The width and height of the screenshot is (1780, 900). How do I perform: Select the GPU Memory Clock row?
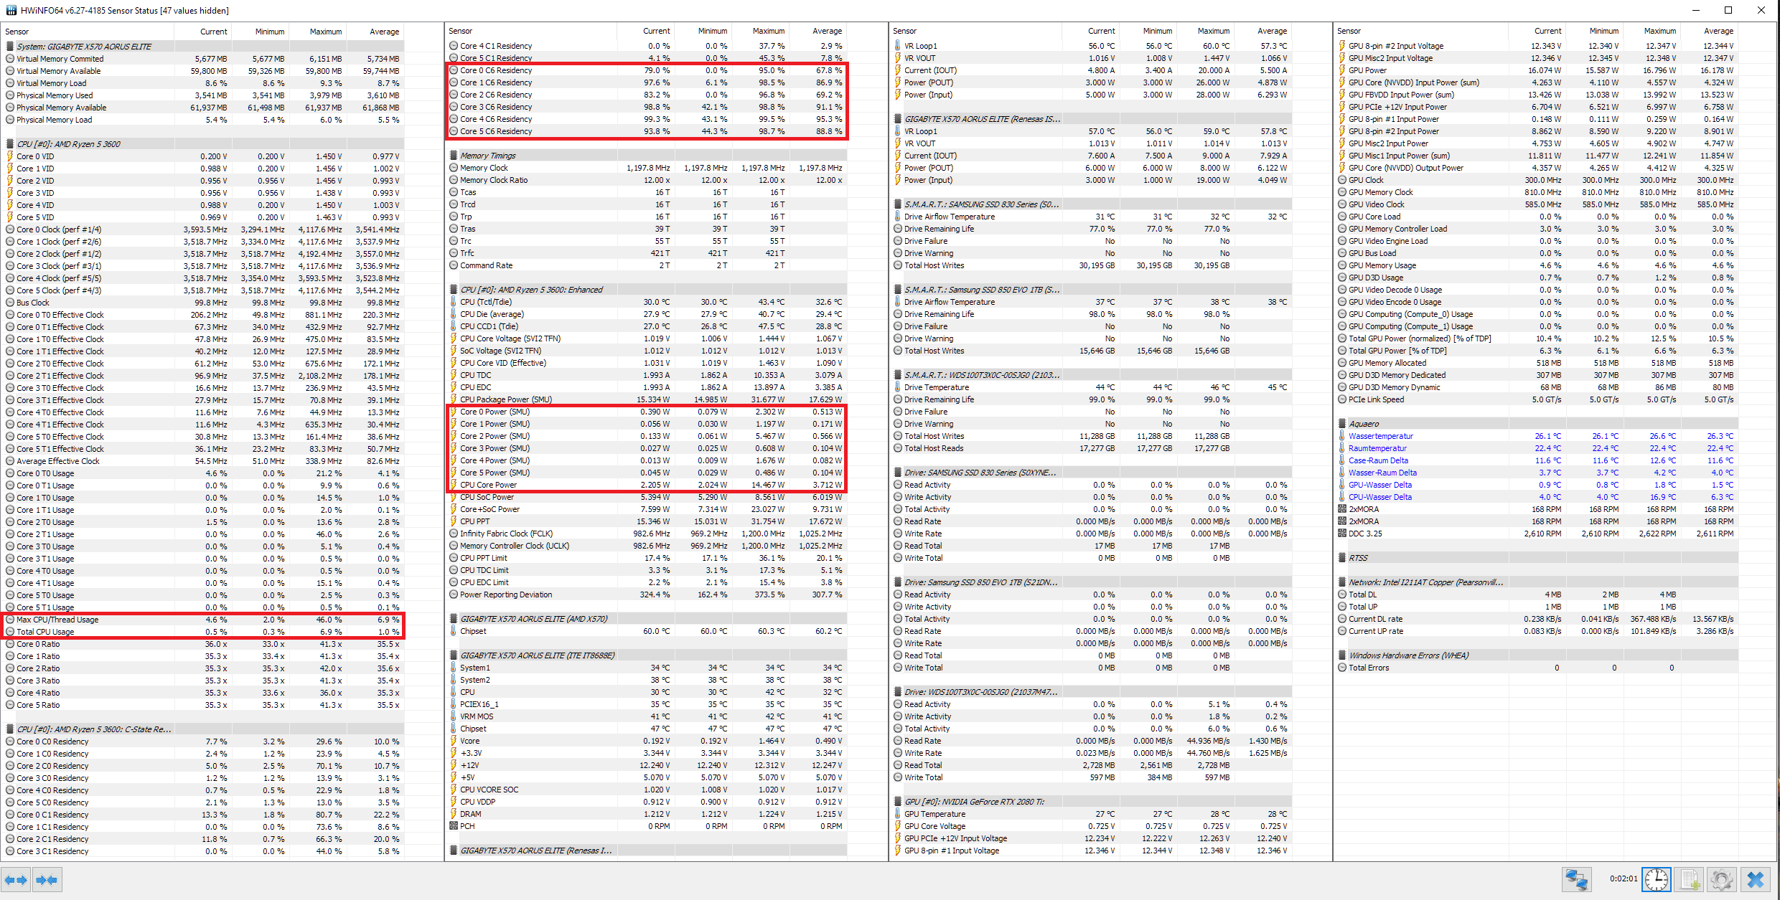coord(1537,192)
